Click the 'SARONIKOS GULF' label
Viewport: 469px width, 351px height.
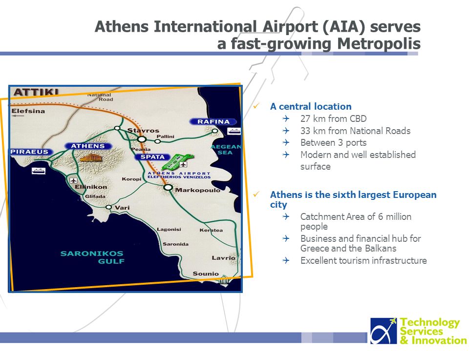(92, 257)
